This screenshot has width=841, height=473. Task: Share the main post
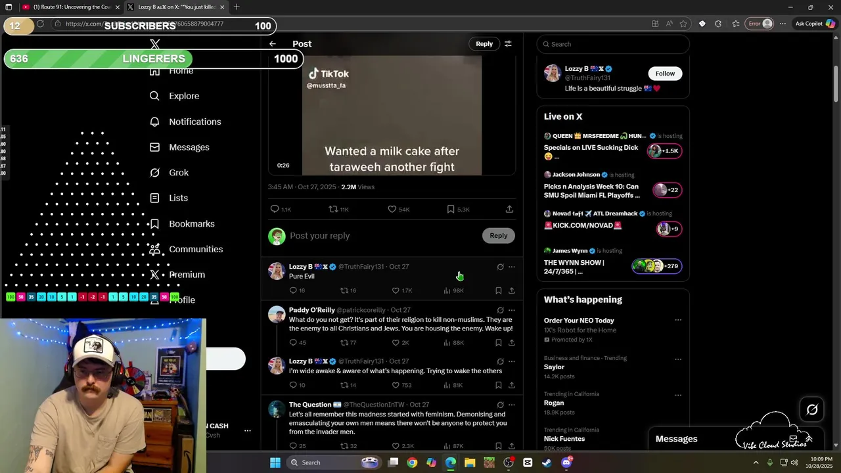[x=509, y=209]
